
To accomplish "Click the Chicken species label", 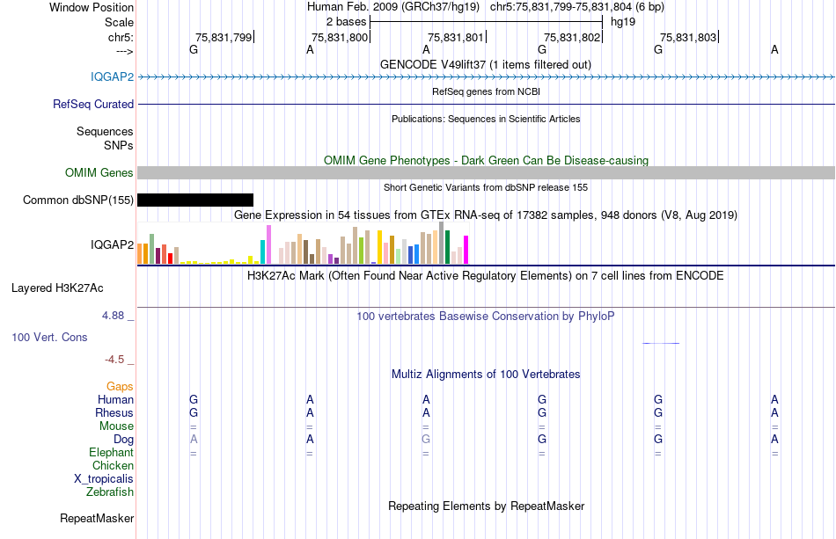I will click(113, 465).
